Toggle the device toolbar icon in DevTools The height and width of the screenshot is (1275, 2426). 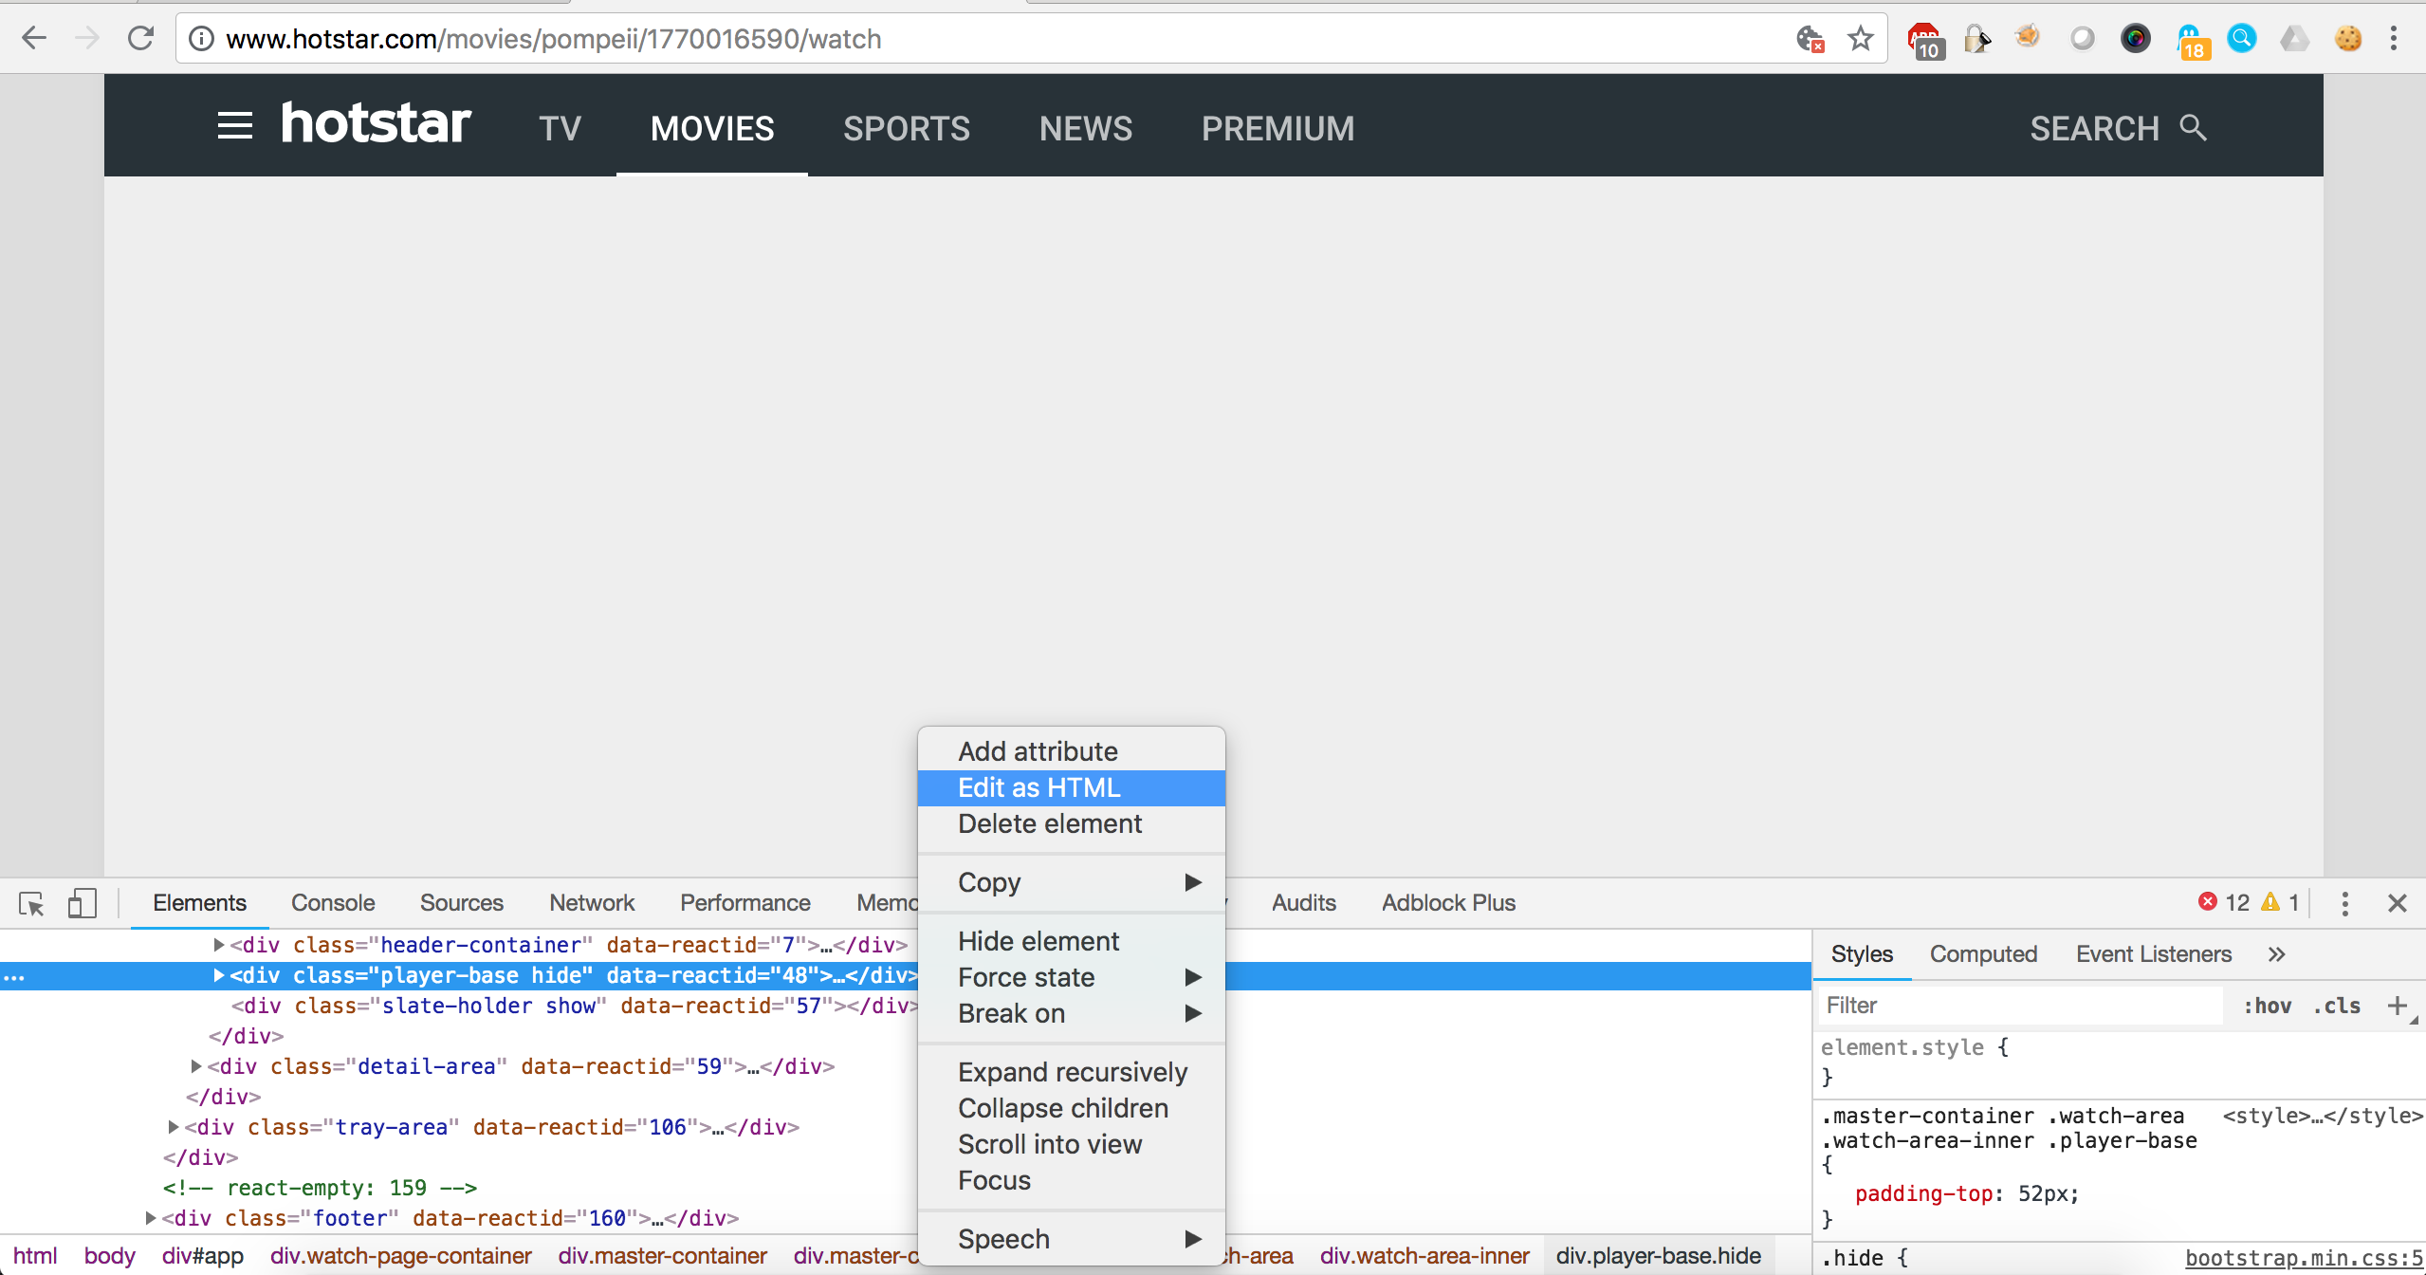point(83,903)
